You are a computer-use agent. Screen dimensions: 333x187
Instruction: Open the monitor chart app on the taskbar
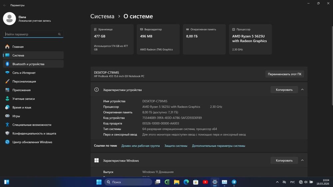224,182
